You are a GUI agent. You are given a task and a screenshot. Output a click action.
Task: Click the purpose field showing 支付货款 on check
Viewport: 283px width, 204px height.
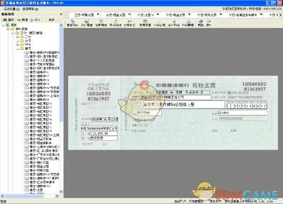149,113
